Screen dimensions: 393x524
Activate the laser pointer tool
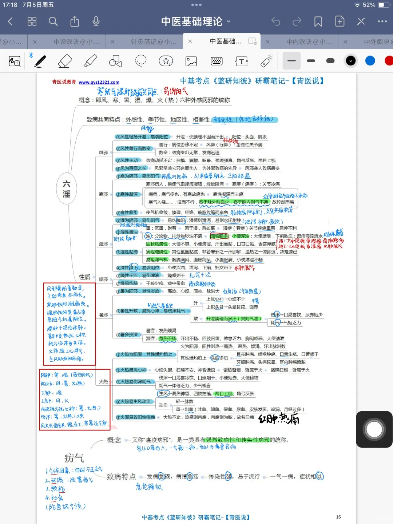[x=267, y=61]
